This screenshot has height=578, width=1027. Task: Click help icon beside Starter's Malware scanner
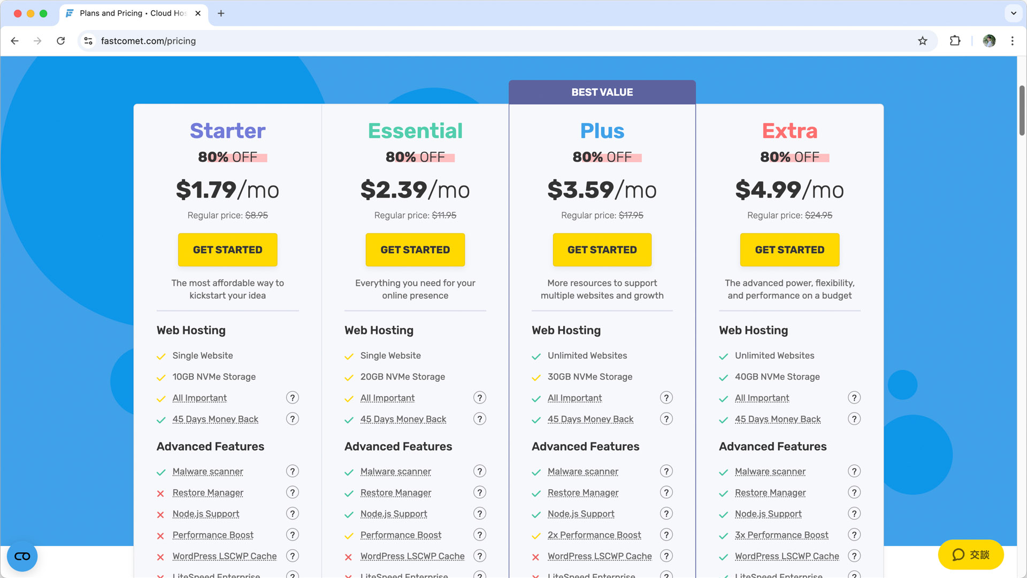click(x=292, y=471)
